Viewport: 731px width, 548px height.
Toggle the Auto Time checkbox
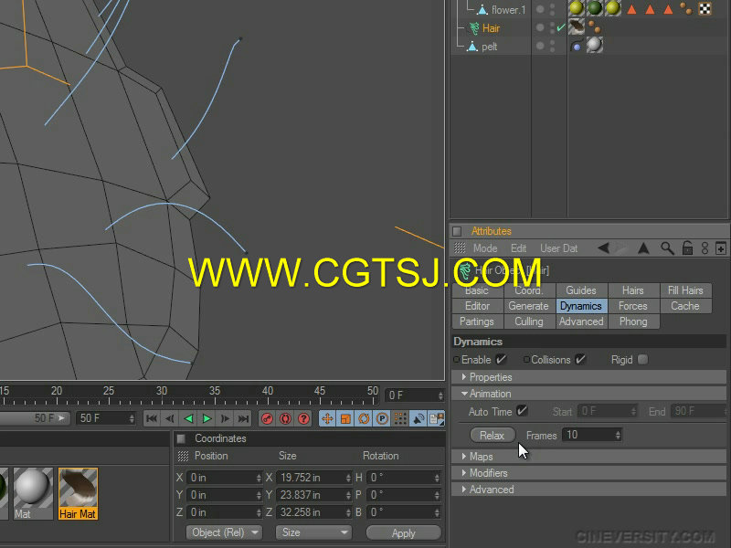(x=522, y=411)
